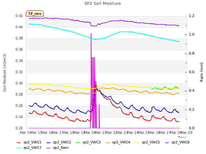The width and height of the screenshot is (206, 154).
Task: Toggle sp2_VWC2 legend entry
Action: [59, 142]
